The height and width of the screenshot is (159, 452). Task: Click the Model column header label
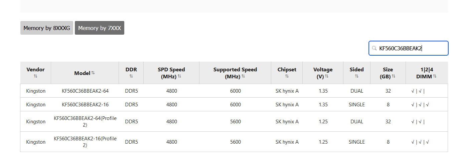82,73
